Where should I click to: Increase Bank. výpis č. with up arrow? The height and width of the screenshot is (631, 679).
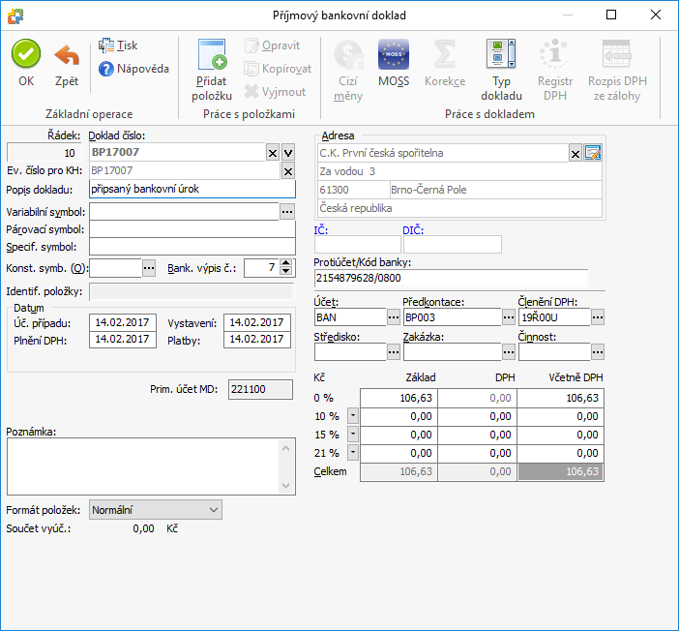285,263
